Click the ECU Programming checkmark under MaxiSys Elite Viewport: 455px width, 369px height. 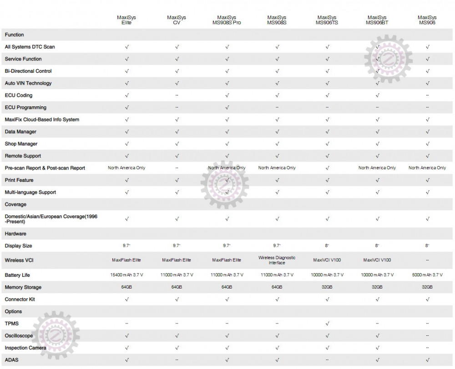(126, 108)
